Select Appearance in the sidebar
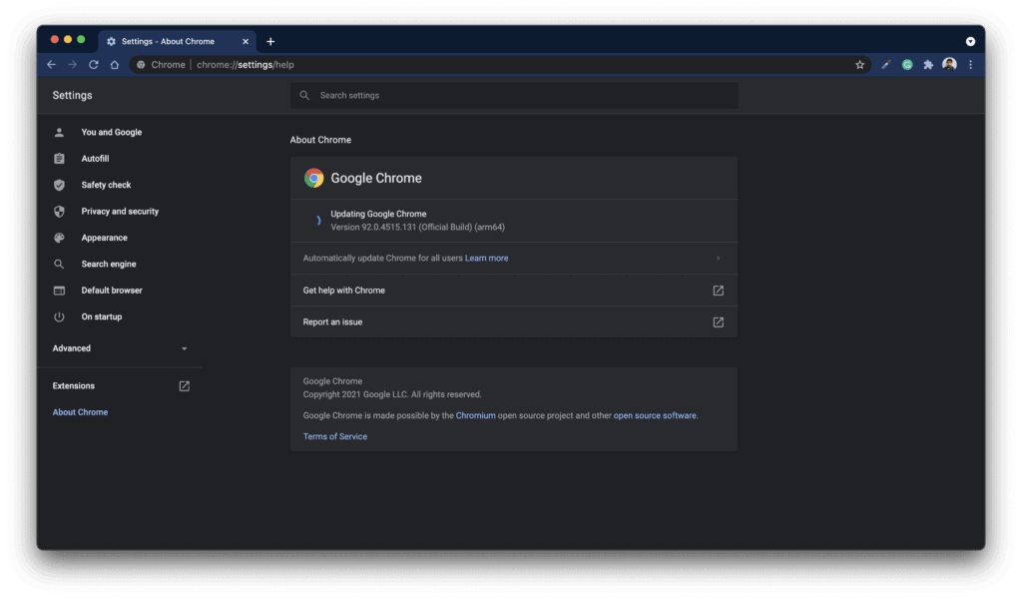This screenshot has height=599, width=1022. point(104,238)
